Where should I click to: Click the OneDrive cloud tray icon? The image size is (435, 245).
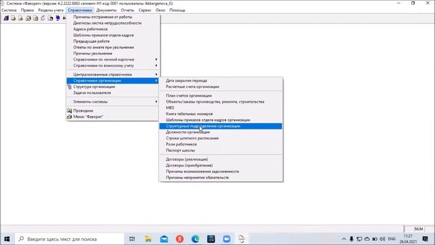[367, 239]
